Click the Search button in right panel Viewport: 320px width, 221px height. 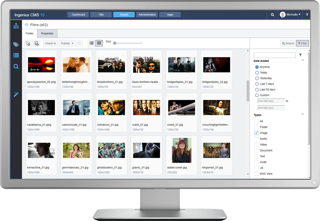288,43
